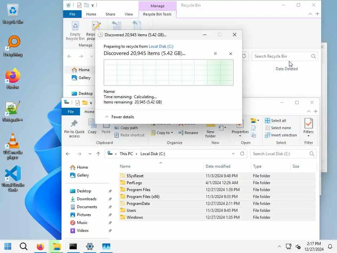This screenshot has width=337, height=253.
Task: Click This PC in address breadcrumb
Action: (126, 154)
